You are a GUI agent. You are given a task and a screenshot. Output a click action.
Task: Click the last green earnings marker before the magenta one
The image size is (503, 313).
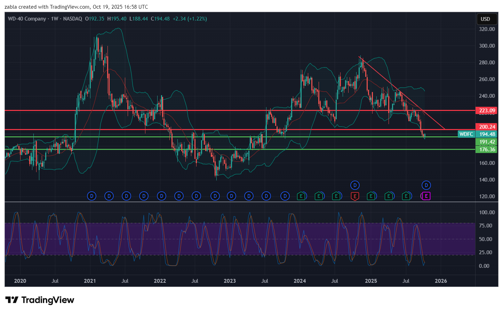(x=406, y=196)
